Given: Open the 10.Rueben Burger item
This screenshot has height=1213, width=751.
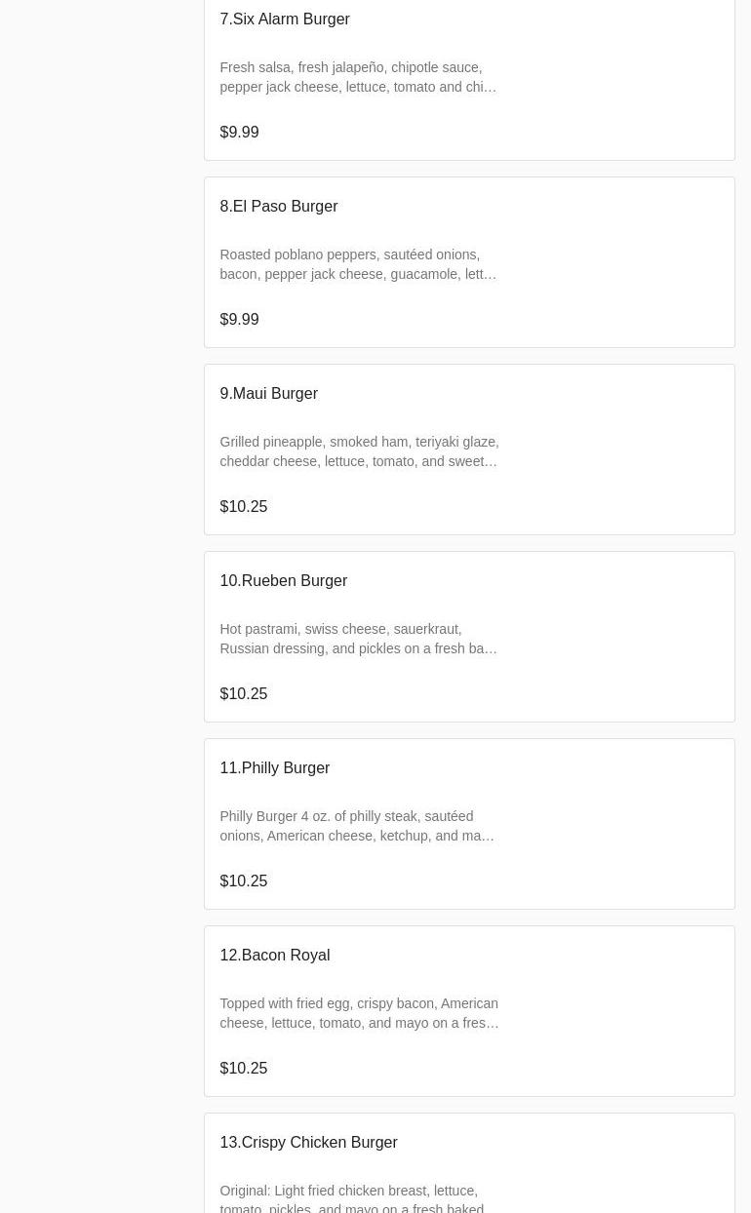Looking at the screenshot, I should point(283,581).
